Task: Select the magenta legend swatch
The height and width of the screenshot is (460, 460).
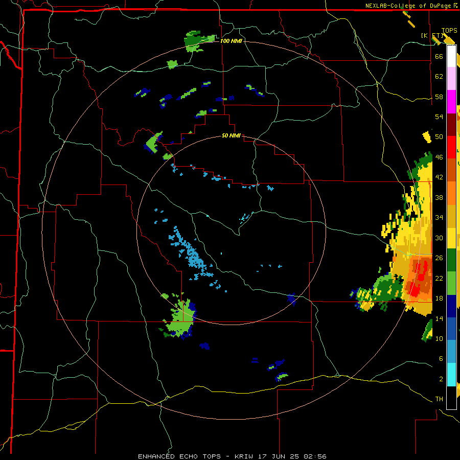Action: (x=451, y=102)
